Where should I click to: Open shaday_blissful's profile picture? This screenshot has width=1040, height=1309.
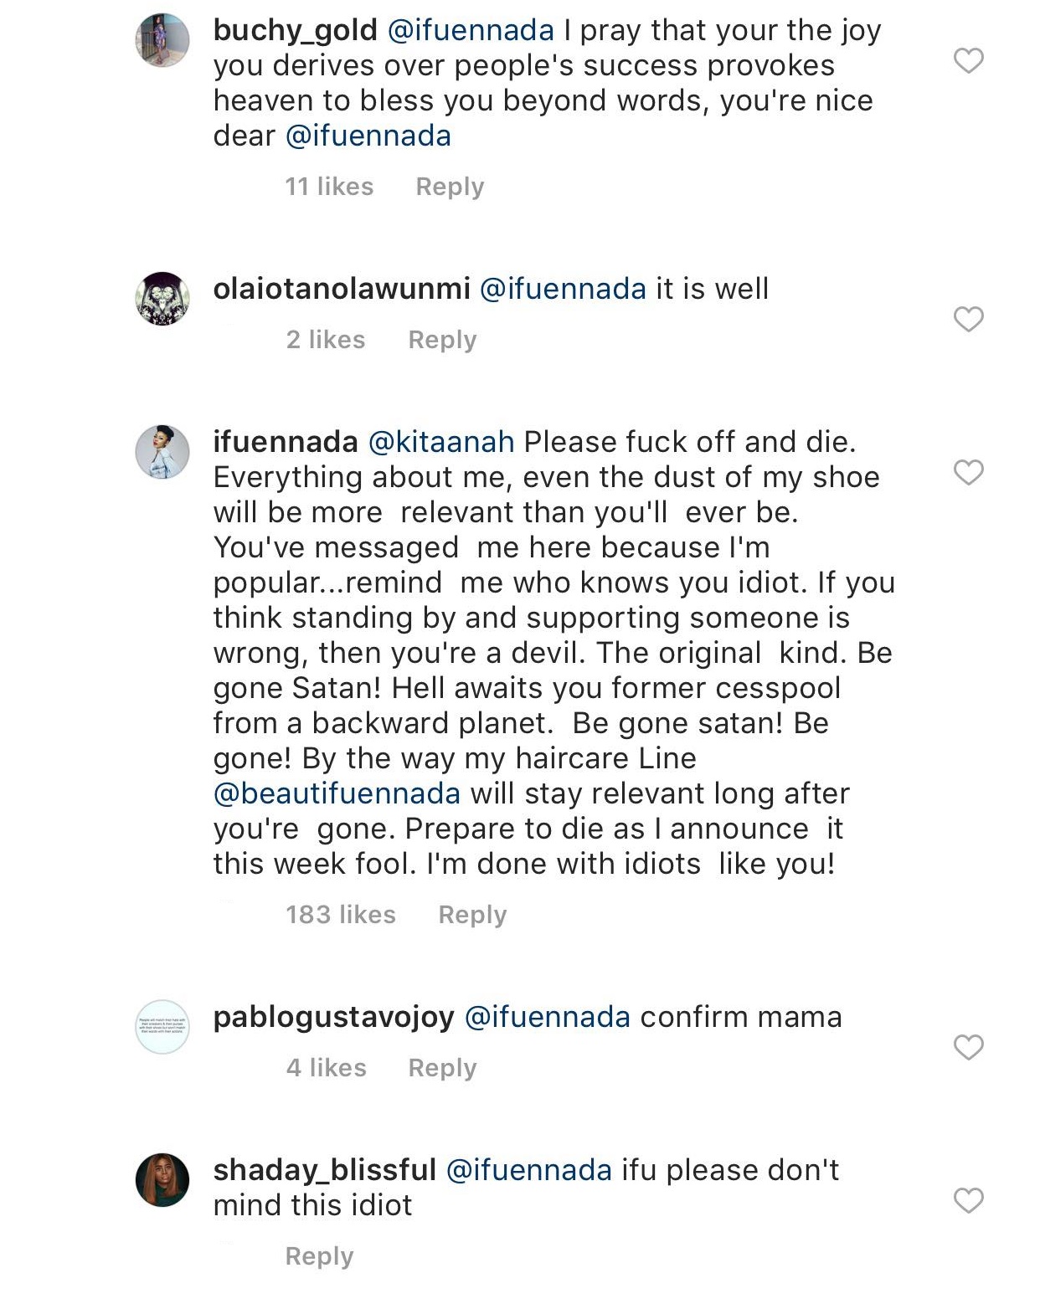coord(162,1180)
